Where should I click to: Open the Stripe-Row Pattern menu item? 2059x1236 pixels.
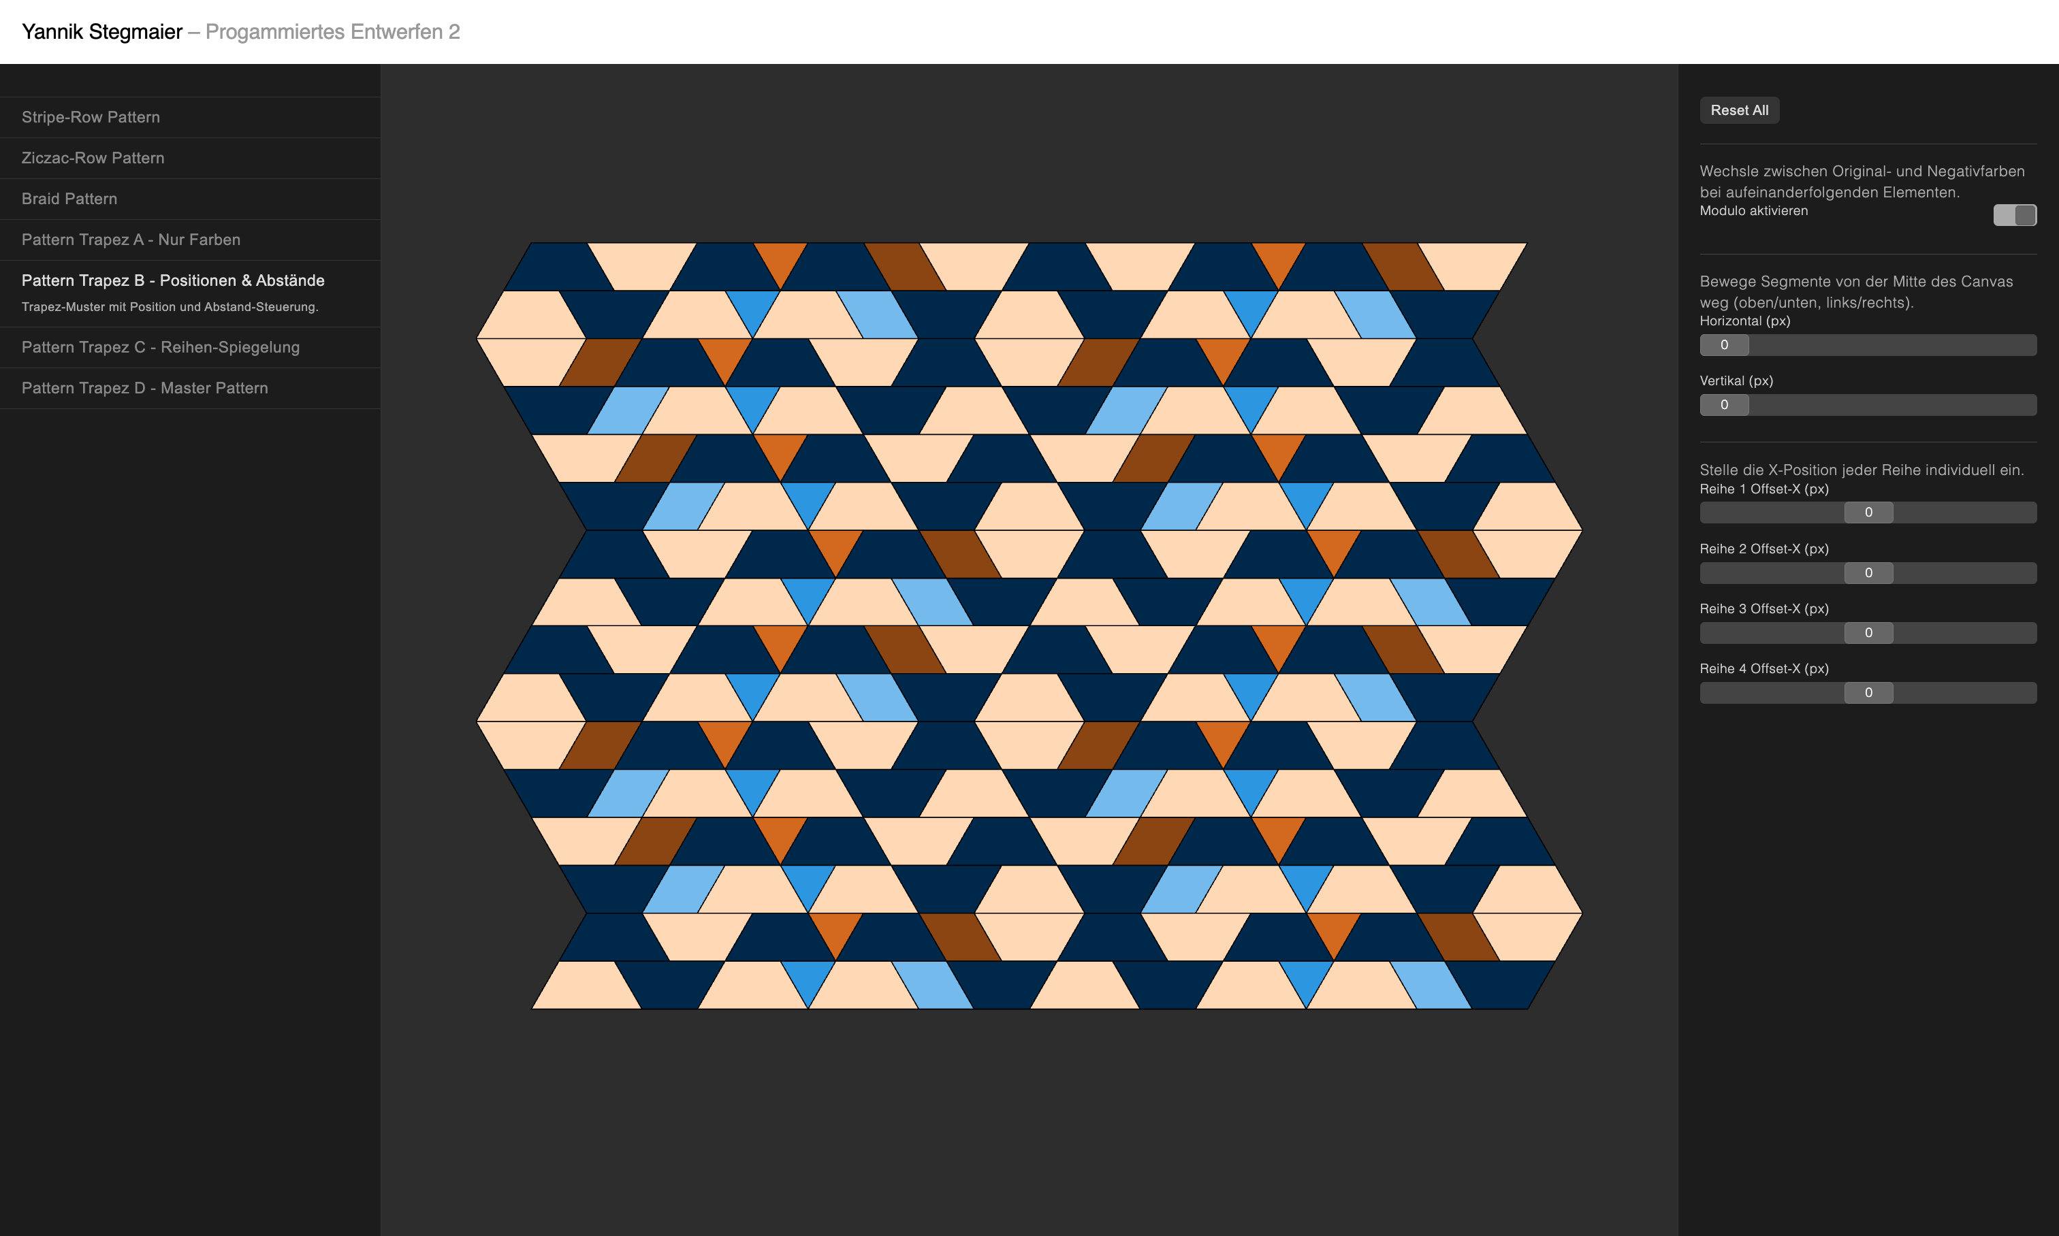91,118
